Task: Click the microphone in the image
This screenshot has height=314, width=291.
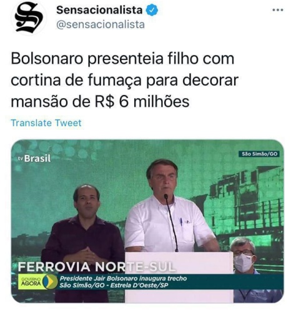Action: [x=171, y=223]
